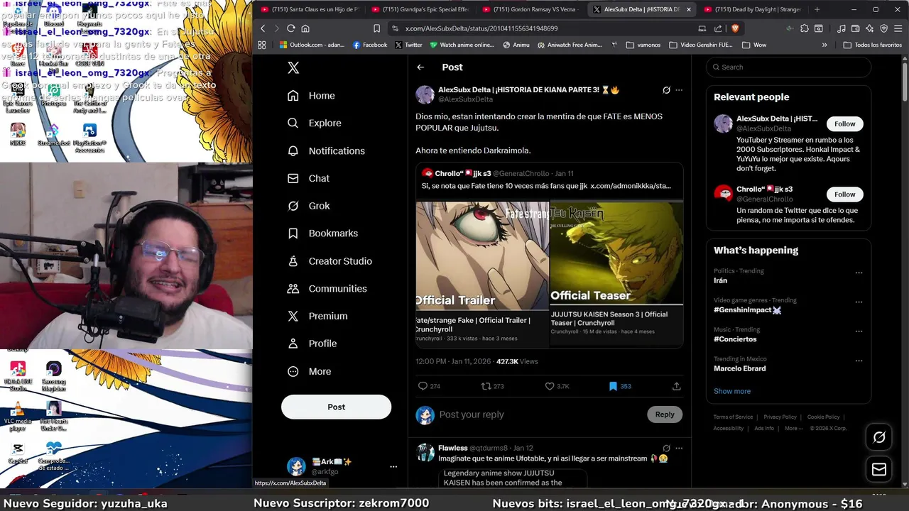The image size is (909, 511).
Task: Follow AlexSubx Delta
Action: [844, 123]
